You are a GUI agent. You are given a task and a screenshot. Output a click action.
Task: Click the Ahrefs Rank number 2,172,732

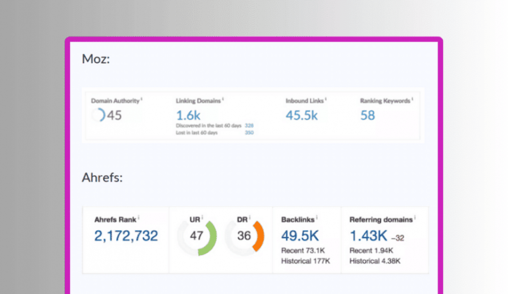pyautogui.click(x=126, y=236)
